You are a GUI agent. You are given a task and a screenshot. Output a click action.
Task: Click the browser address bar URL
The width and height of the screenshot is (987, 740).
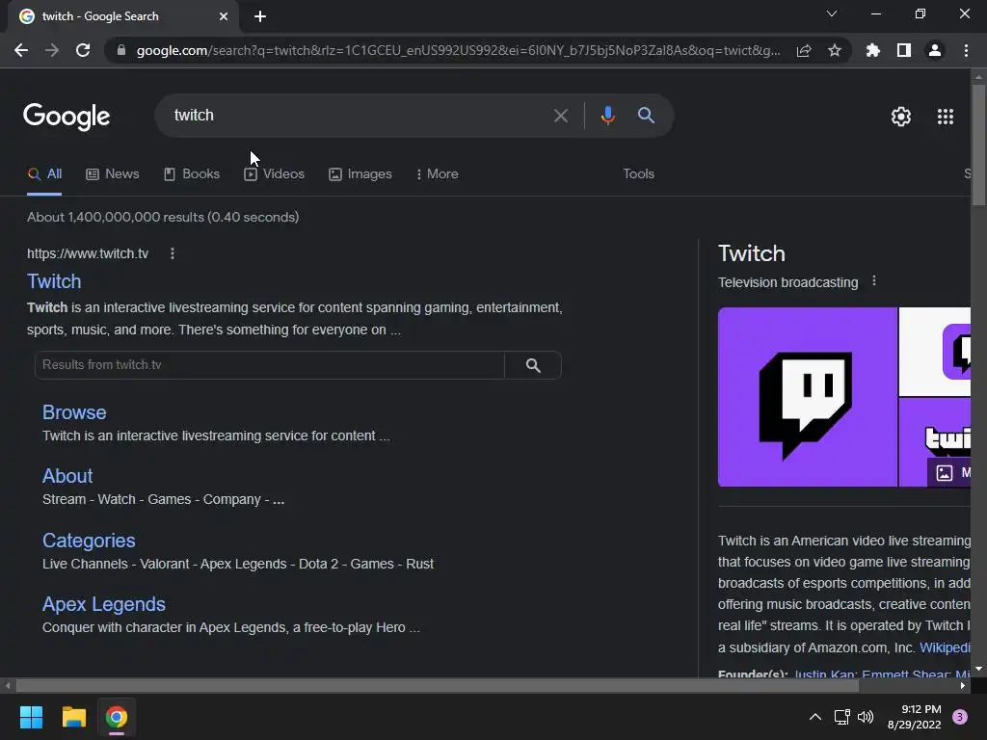[458, 50]
